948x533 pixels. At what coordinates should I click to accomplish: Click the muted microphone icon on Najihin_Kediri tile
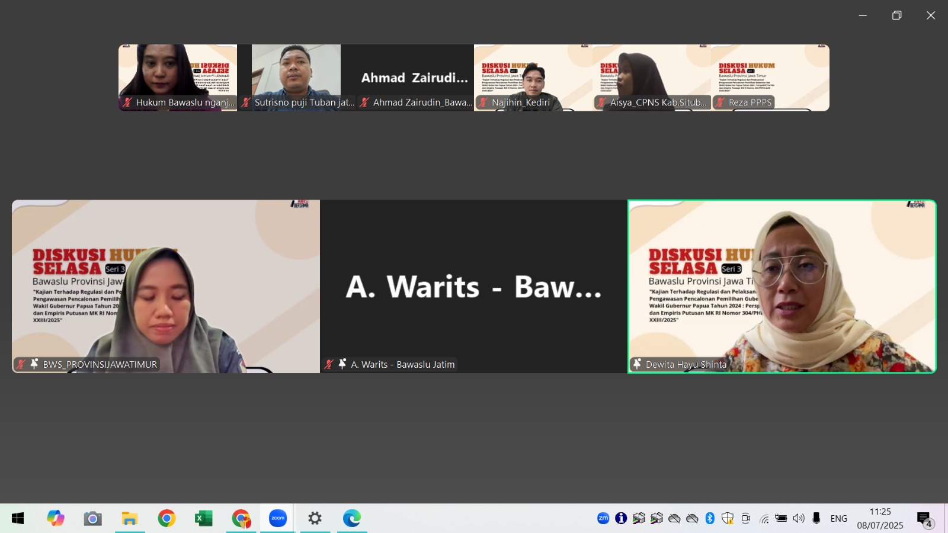pos(483,102)
